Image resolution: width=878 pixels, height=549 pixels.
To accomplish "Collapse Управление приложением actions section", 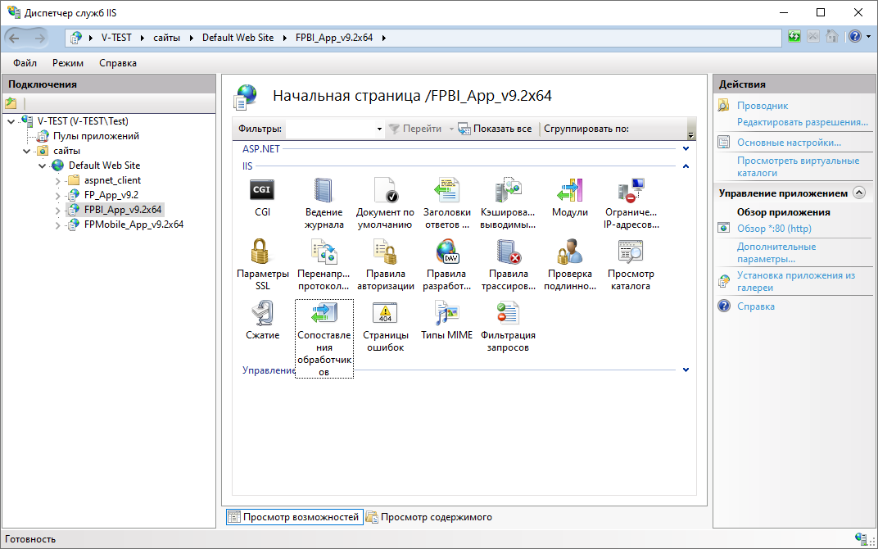I will click(859, 193).
